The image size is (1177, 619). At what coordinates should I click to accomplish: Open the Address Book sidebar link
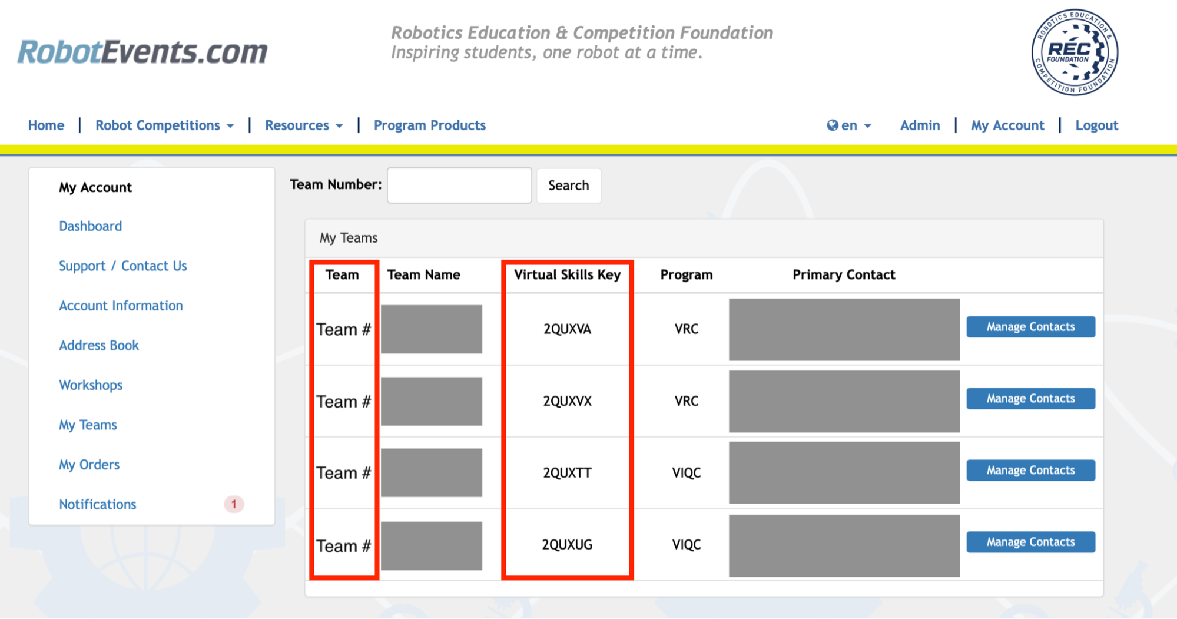98,346
